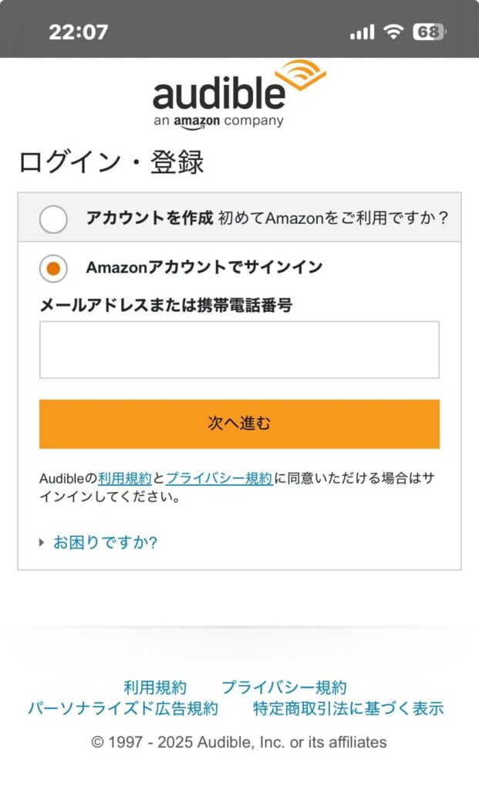Open 利用規約 link in the consent sentence
479x791 pixels.
click(x=125, y=478)
